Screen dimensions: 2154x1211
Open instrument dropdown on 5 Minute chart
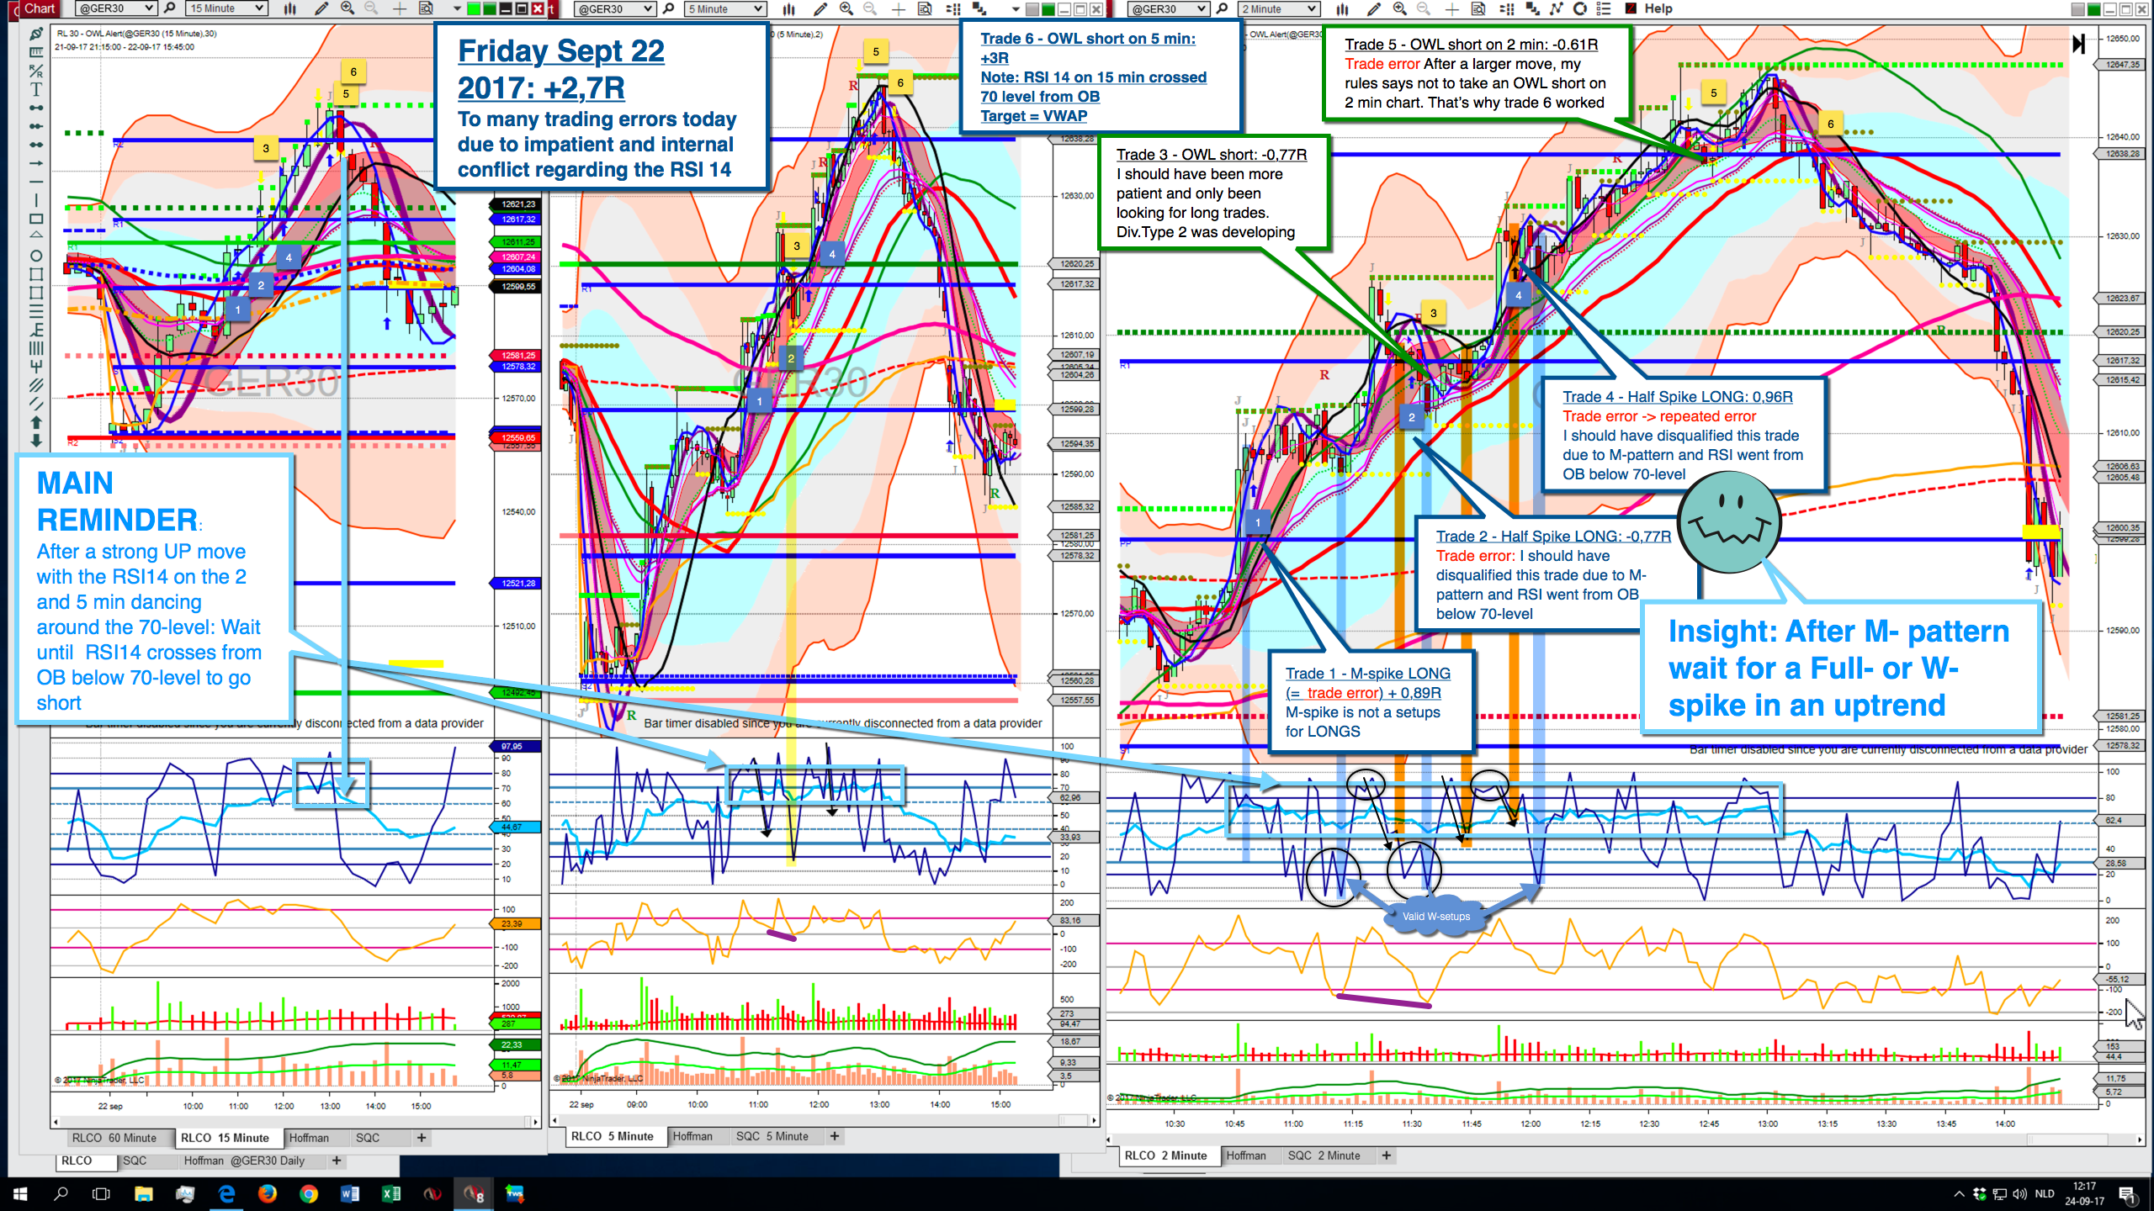pos(614,8)
